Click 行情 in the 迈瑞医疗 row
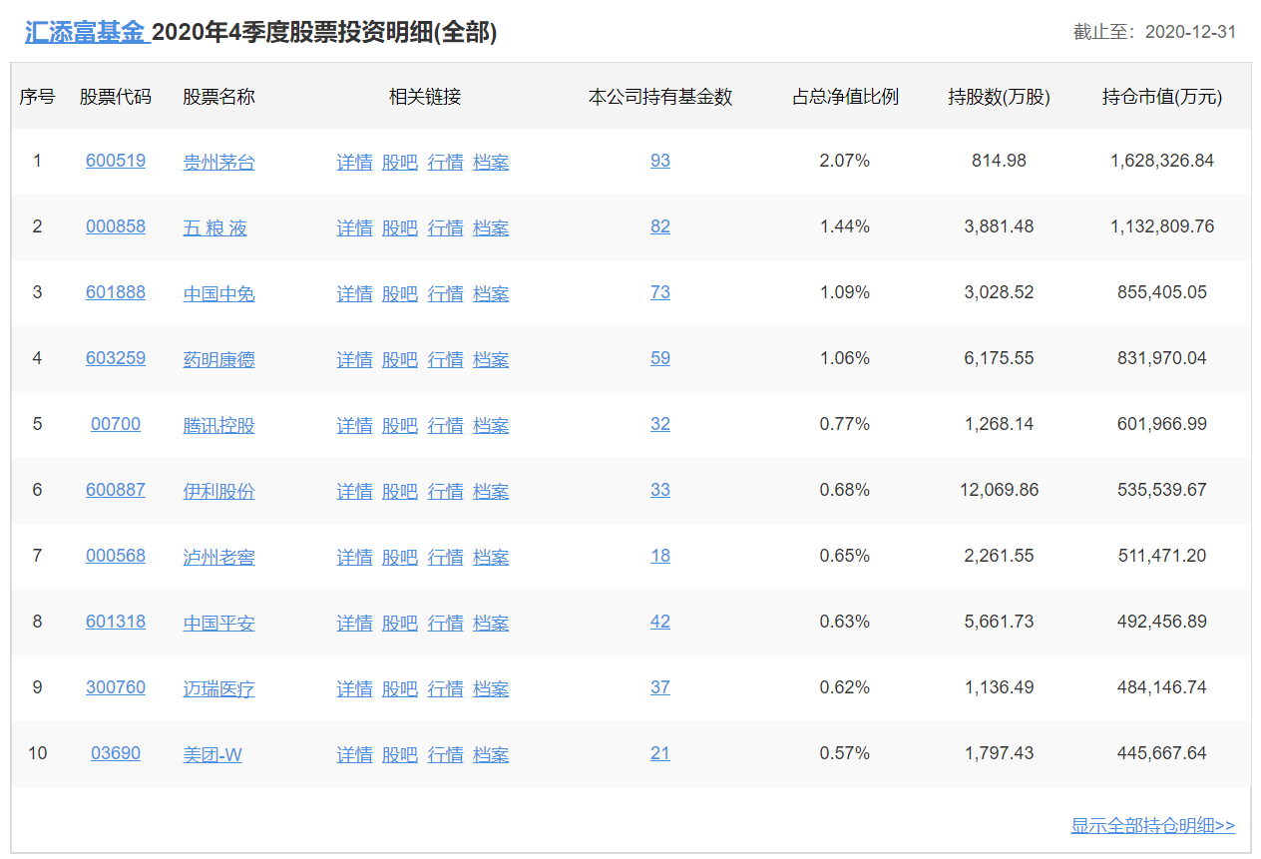Screen dimensions: 1261x859 (x=446, y=688)
